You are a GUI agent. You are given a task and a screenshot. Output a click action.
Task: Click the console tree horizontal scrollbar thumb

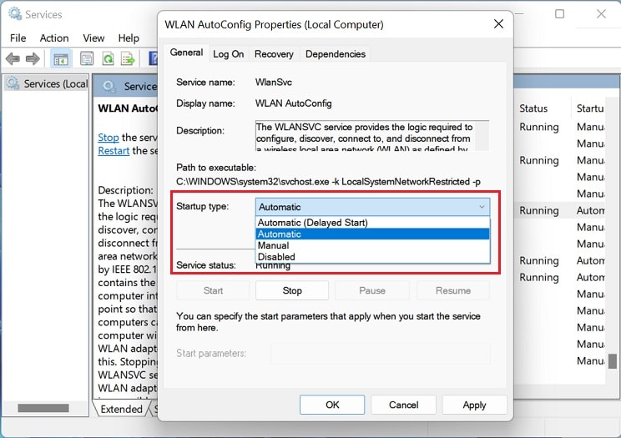tap(43, 408)
